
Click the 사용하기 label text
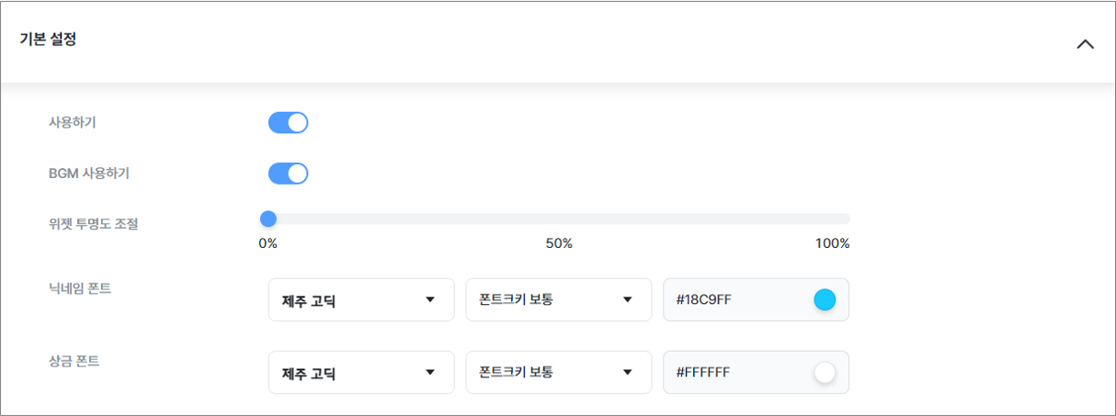[x=73, y=122]
